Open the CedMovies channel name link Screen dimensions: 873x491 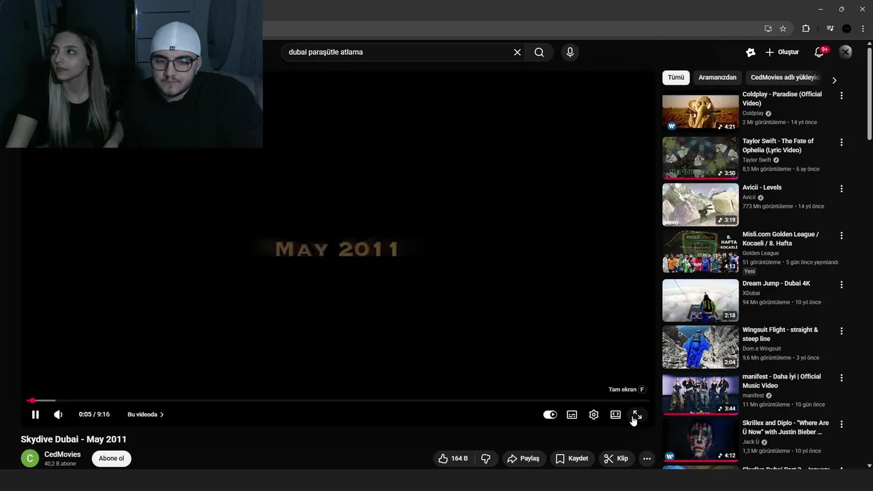coord(62,454)
